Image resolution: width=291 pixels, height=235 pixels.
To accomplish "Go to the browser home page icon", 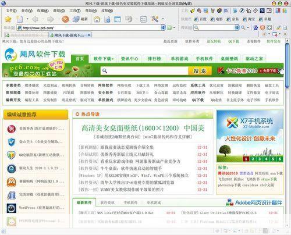I will tap(97, 19).
